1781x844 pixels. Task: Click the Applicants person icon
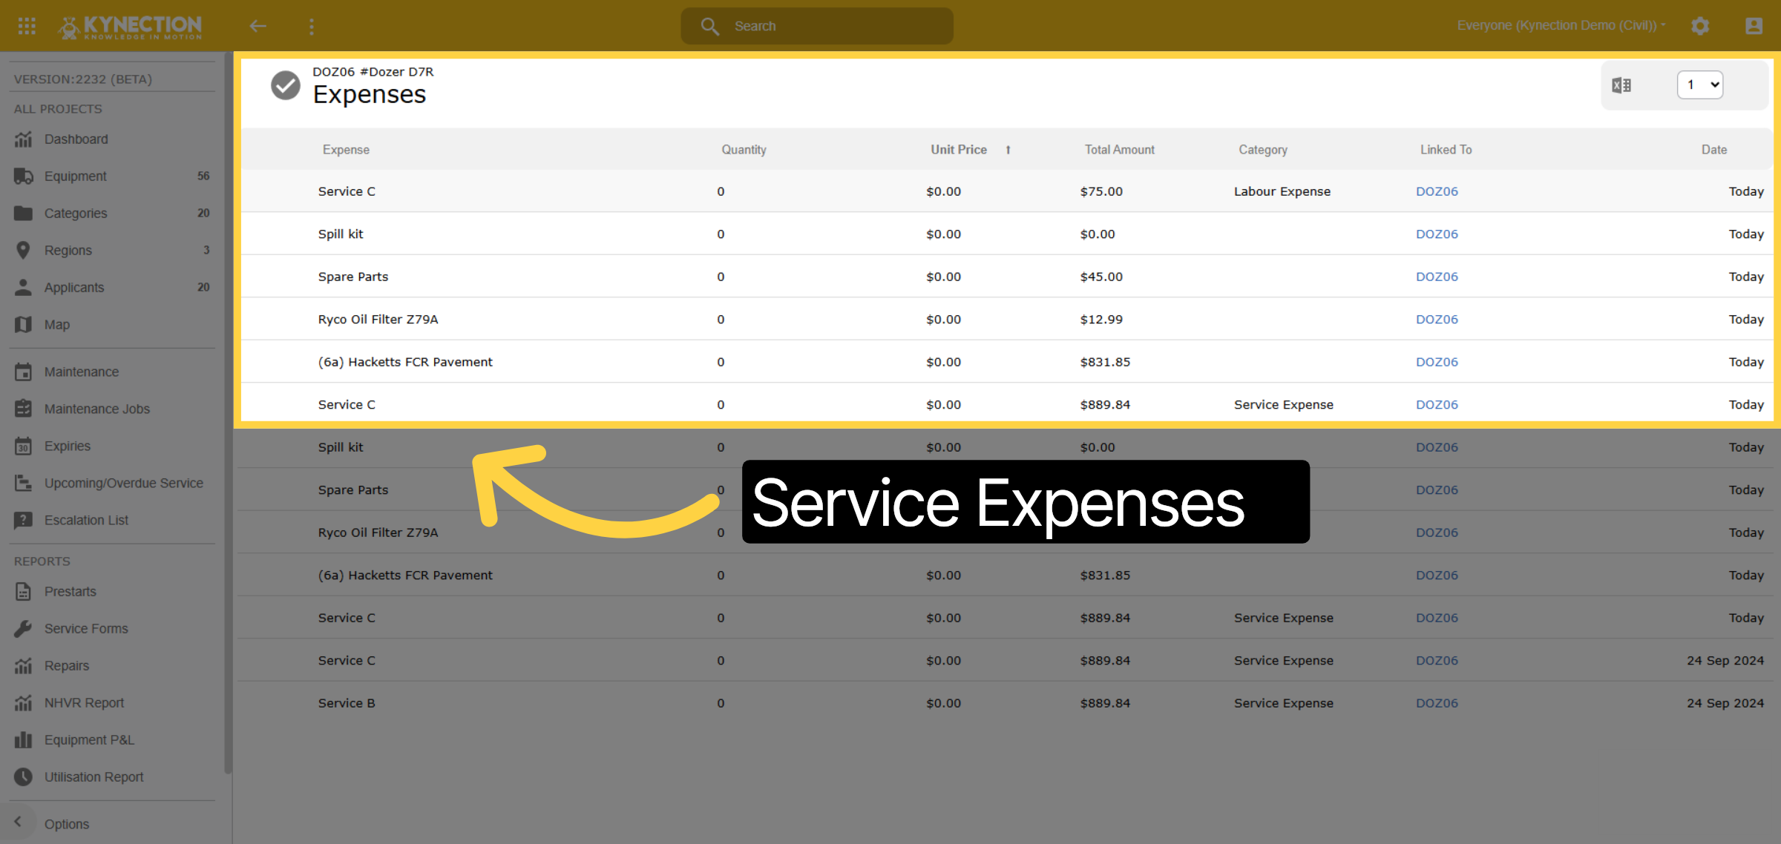pos(24,288)
